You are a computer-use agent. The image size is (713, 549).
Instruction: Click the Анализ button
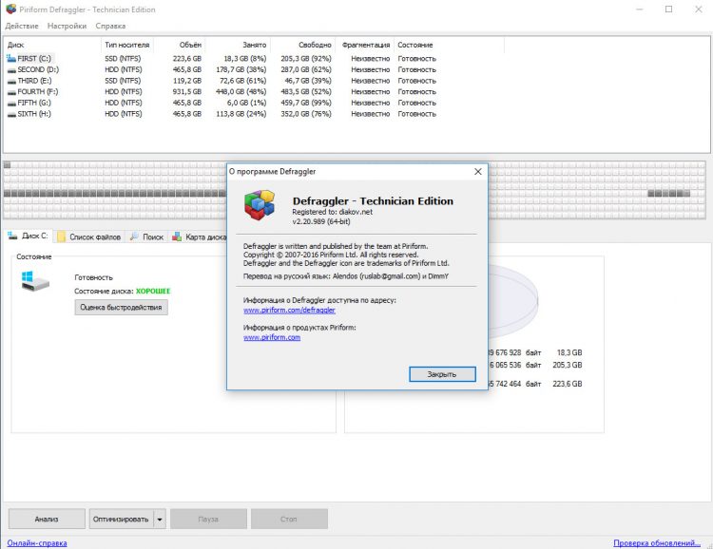47,519
